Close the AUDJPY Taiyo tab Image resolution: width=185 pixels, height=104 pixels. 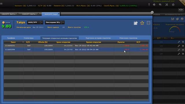[59, 14]
